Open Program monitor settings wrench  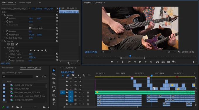(x=179, y=52)
